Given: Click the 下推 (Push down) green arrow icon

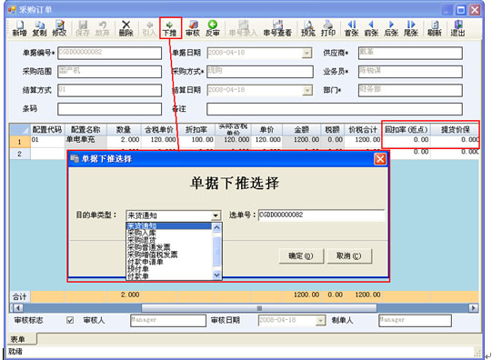Looking at the screenshot, I should [x=170, y=28].
